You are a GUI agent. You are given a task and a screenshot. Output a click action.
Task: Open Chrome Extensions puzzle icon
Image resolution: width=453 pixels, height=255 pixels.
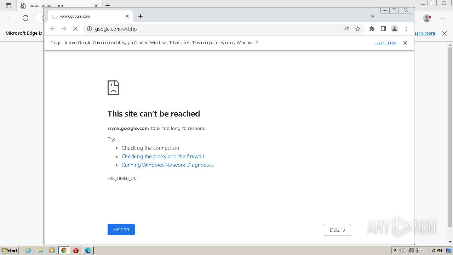[x=372, y=29]
